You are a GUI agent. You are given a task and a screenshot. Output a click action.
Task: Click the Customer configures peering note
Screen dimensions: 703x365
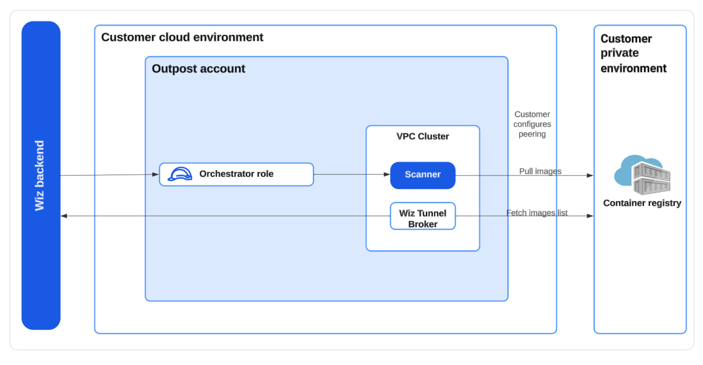[x=532, y=124]
